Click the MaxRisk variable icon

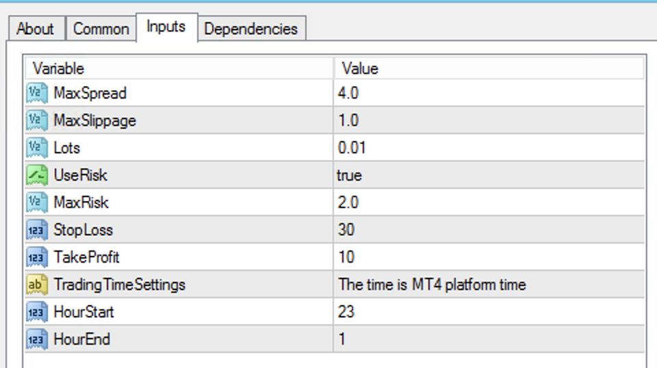point(37,202)
